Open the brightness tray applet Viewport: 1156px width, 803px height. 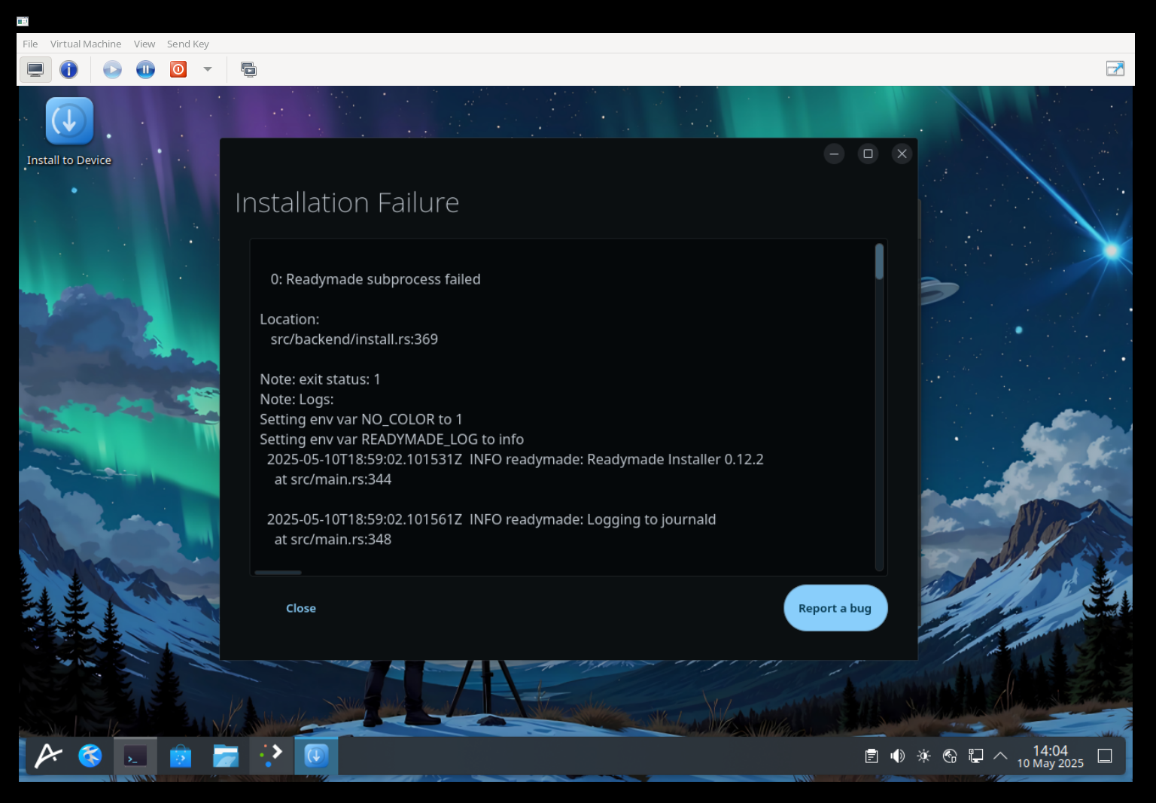pyautogui.click(x=924, y=756)
